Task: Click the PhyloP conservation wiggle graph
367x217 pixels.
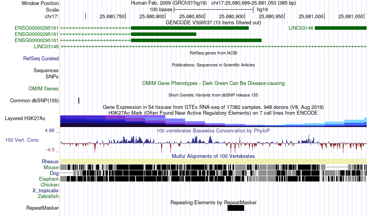Action: point(214,143)
